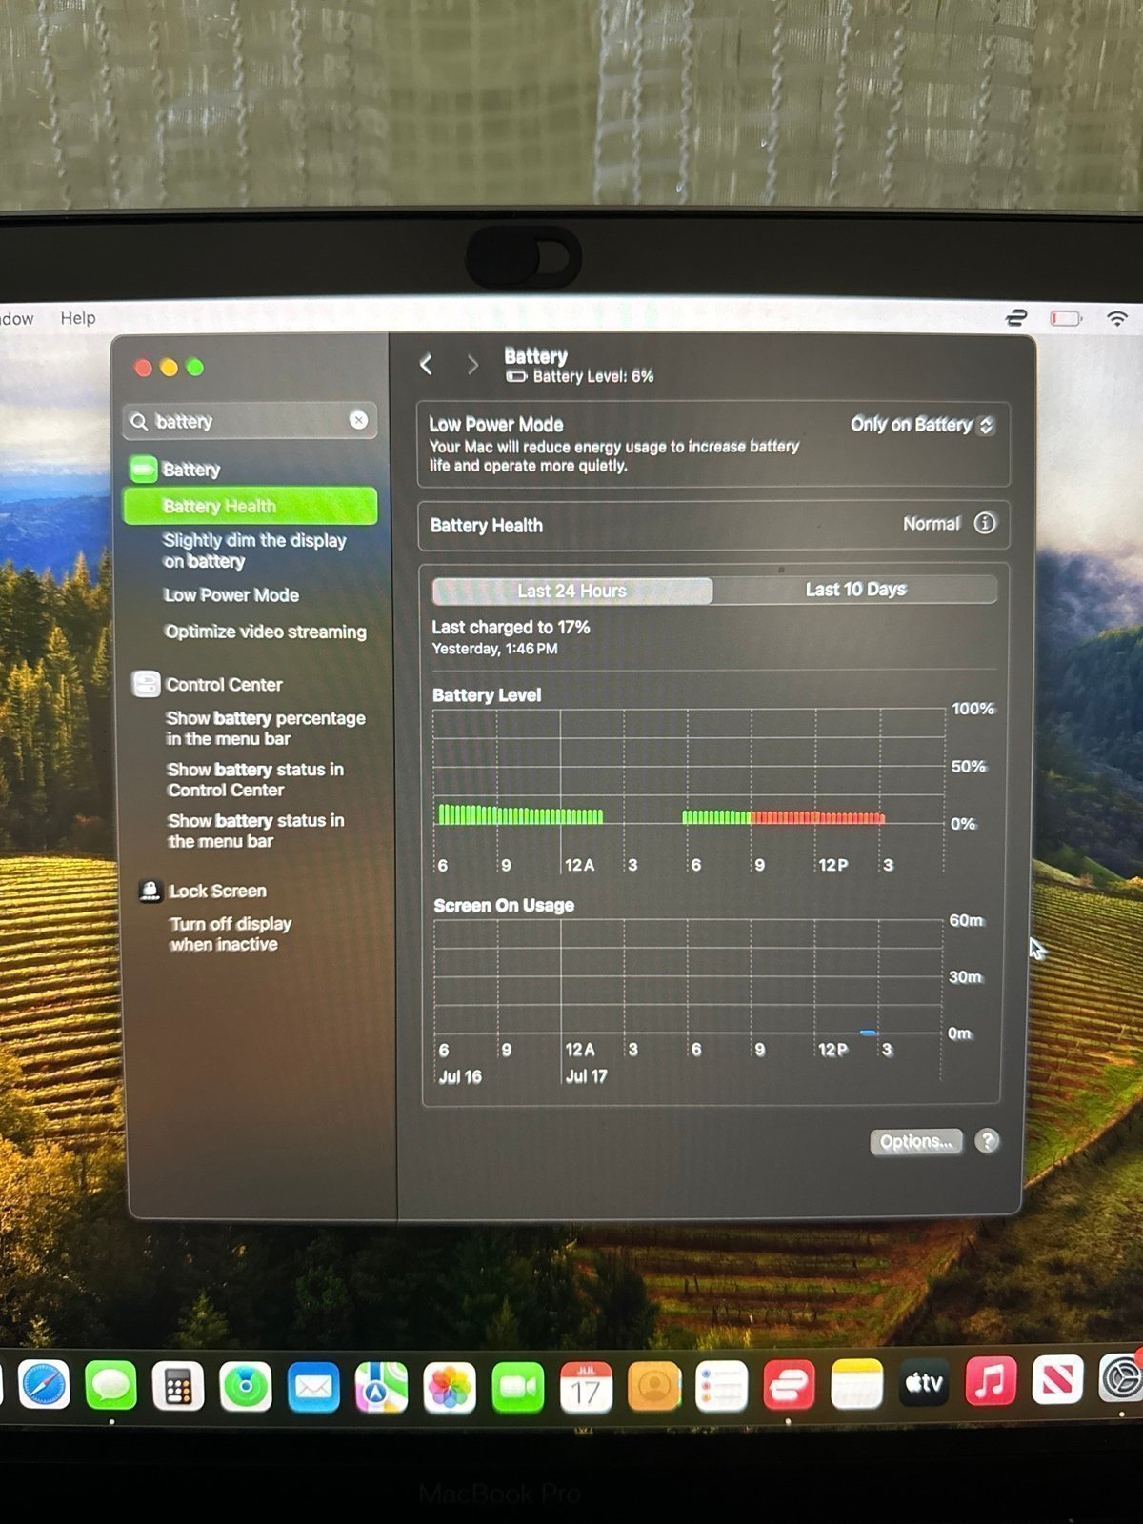Select Low Power Mode search result

pos(231,595)
